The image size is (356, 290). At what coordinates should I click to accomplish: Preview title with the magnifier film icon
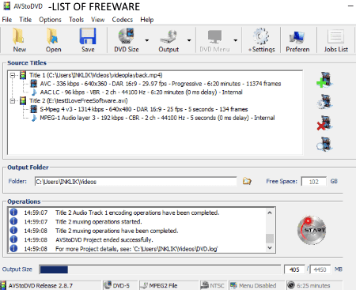[x=325, y=144]
